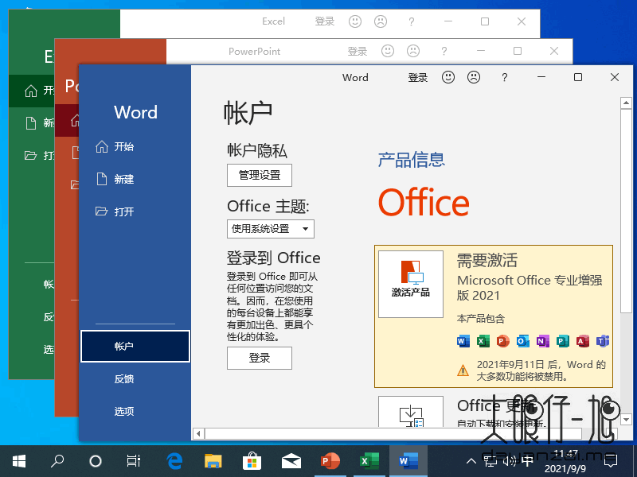Launch Microsoft Edge from taskbar

click(174, 461)
